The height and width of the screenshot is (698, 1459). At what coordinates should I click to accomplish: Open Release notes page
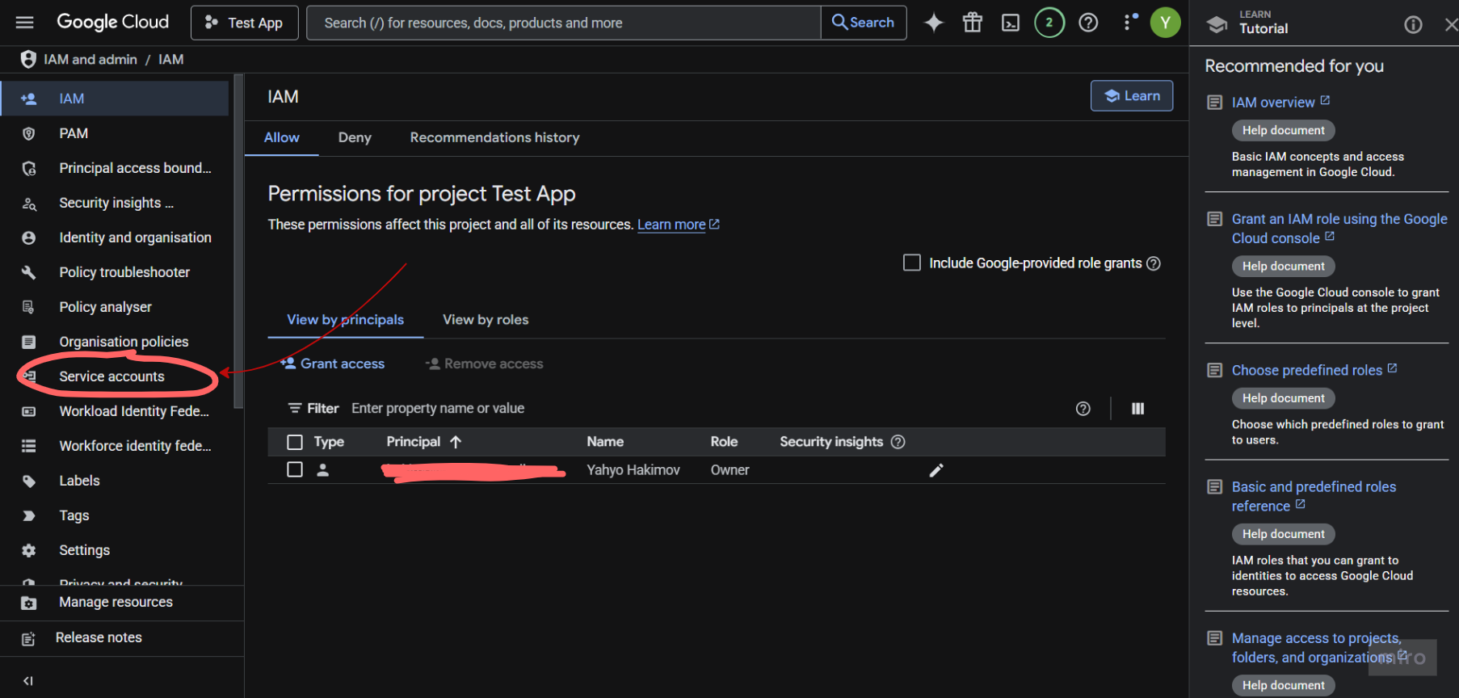coord(122,638)
